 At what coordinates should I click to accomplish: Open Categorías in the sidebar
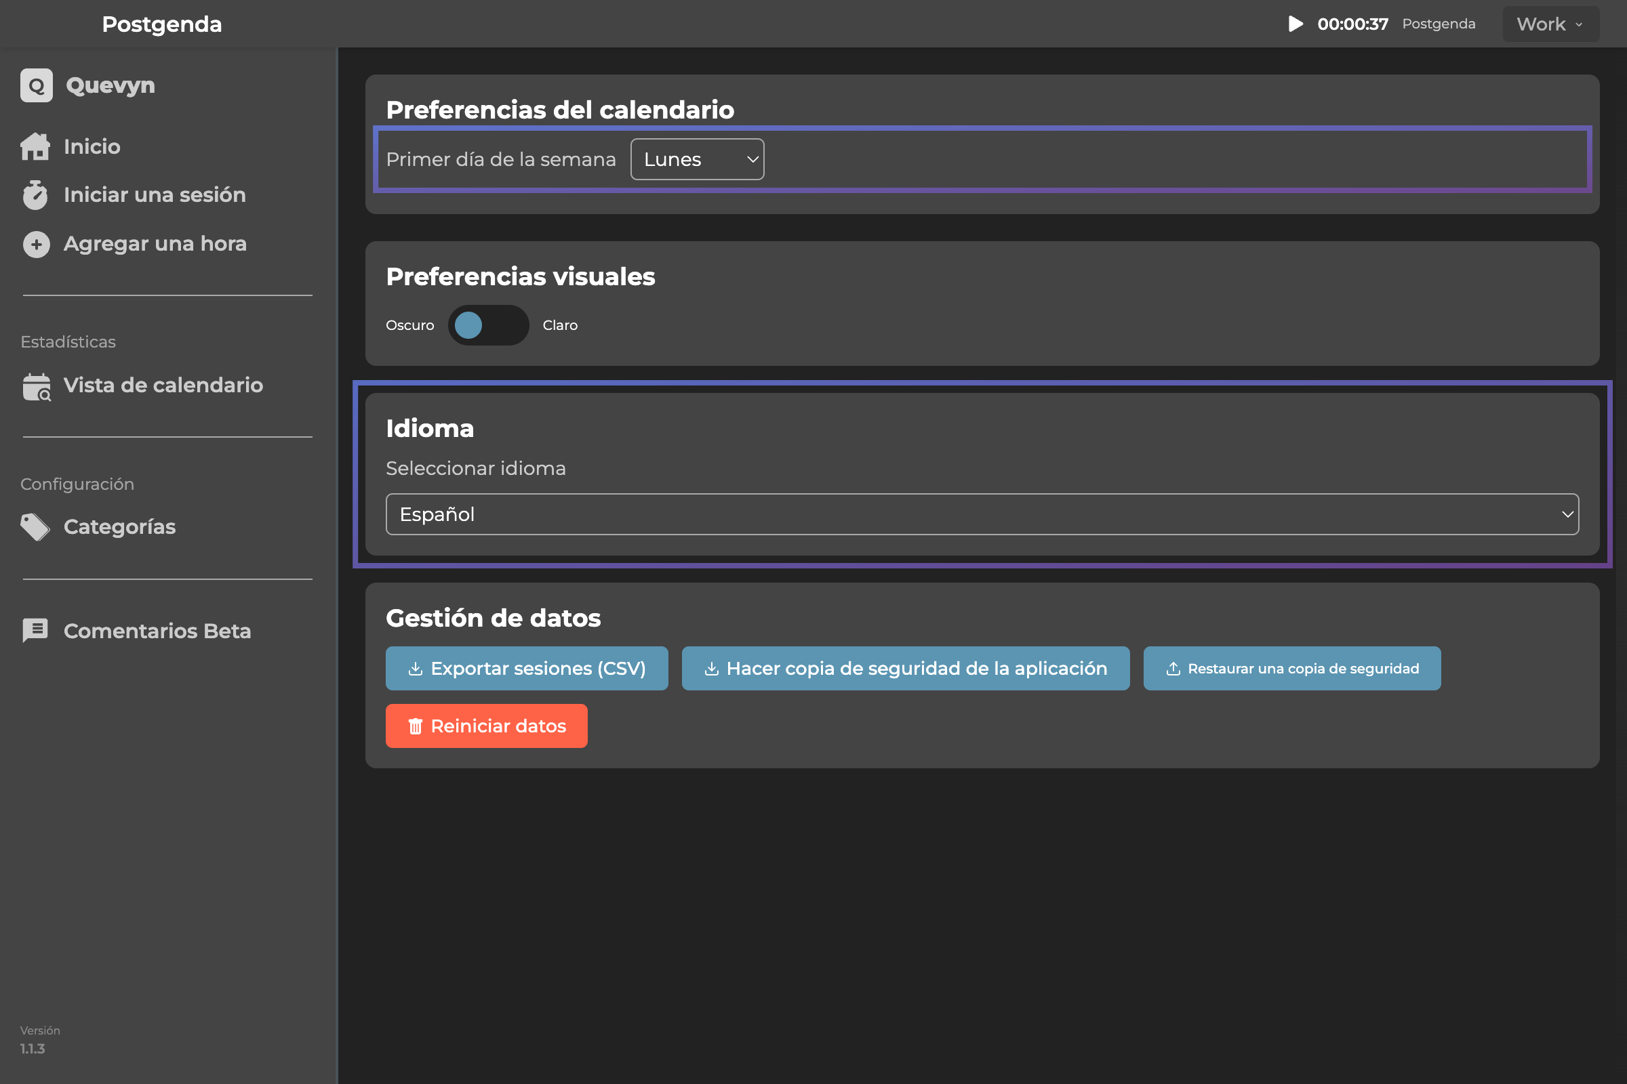pyautogui.click(x=120, y=527)
